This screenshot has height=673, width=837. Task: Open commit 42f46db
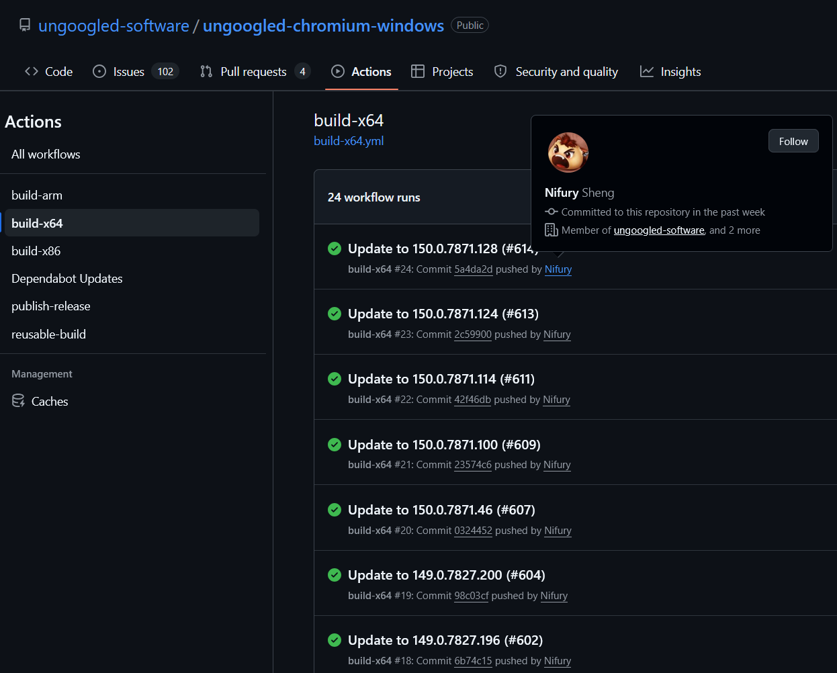[472, 400]
